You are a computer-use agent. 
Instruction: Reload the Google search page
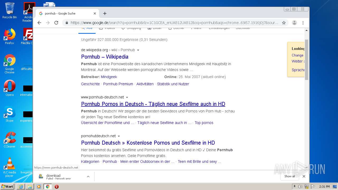[x=56, y=23]
